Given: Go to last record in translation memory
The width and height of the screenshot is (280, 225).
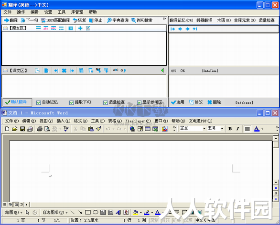Looking at the screenshot, I should click(x=195, y=29).
